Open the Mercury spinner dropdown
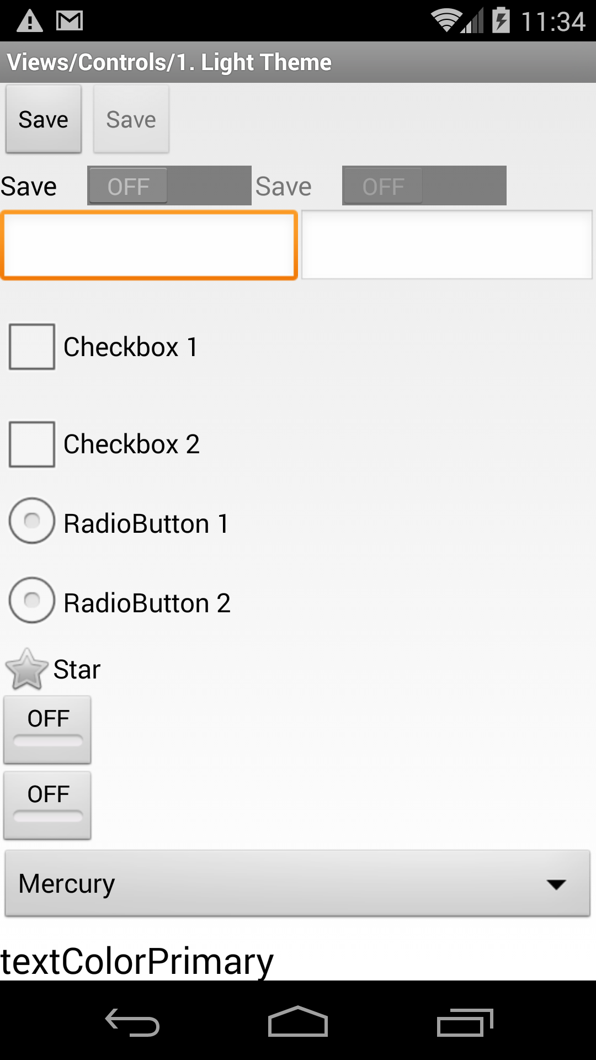The image size is (596, 1060). [298, 883]
